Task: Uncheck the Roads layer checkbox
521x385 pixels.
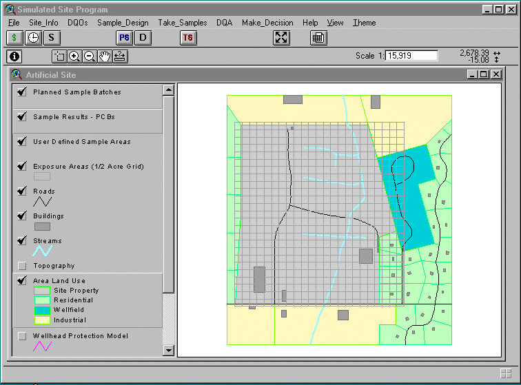Action: coord(22,191)
